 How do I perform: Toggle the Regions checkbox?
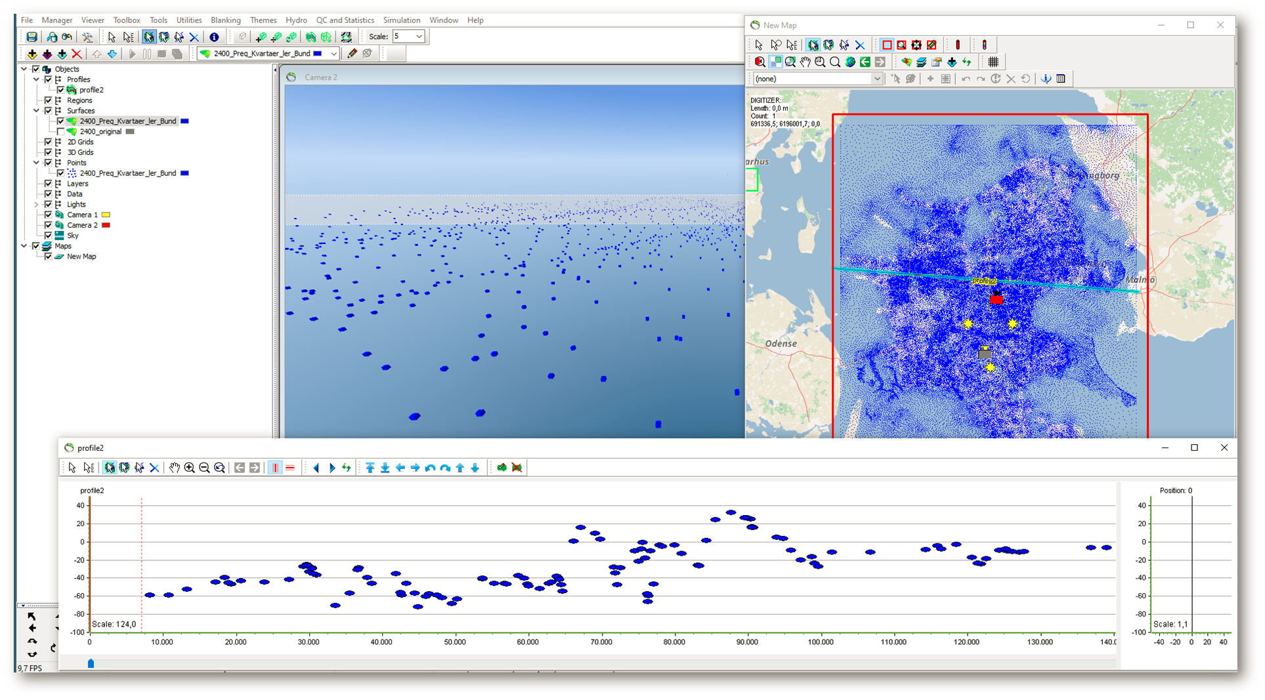pos(48,100)
